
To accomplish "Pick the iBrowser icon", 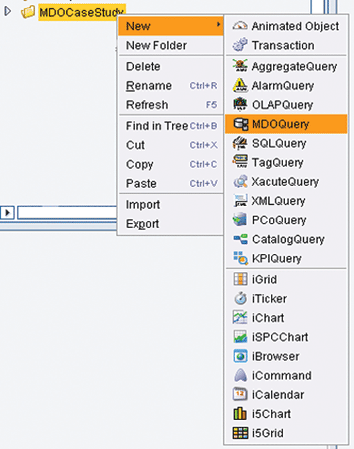I will click(240, 356).
